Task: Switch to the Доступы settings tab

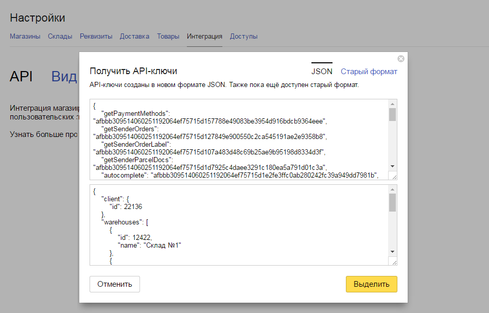Action: click(243, 37)
